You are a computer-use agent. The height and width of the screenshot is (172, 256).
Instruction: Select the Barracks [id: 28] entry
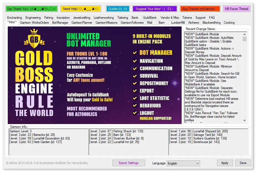click(32, 135)
